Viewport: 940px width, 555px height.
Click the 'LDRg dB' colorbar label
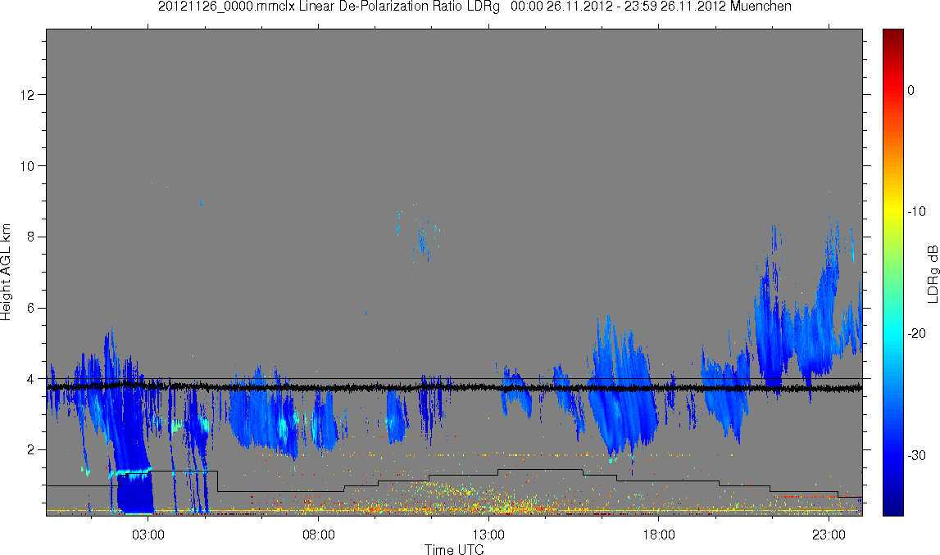[x=932, y=273]
